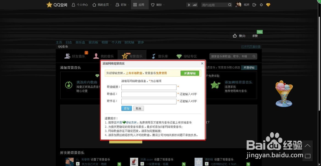Go to the 音乐盒 navigation link
This screenshot has height=166, width=321.
(80, 42)
